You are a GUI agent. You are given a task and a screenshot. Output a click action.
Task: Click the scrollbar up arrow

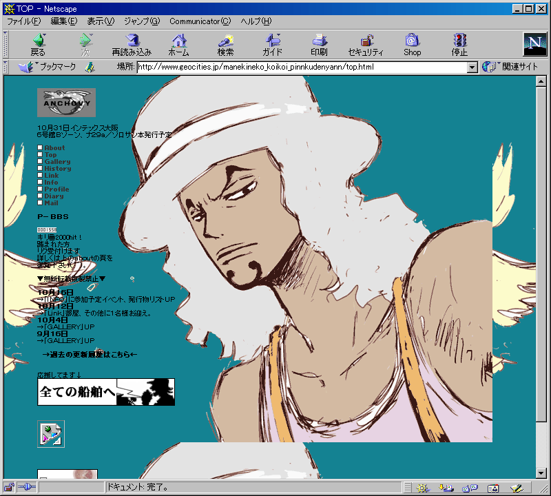coord(541,81)
